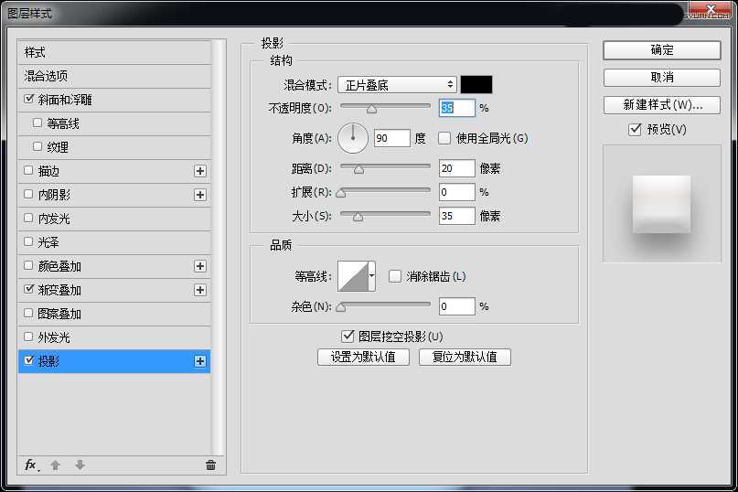The image size is (738, 492).
Task: Uncheck the 预览 preview checkbox
Action: point(635,130)
